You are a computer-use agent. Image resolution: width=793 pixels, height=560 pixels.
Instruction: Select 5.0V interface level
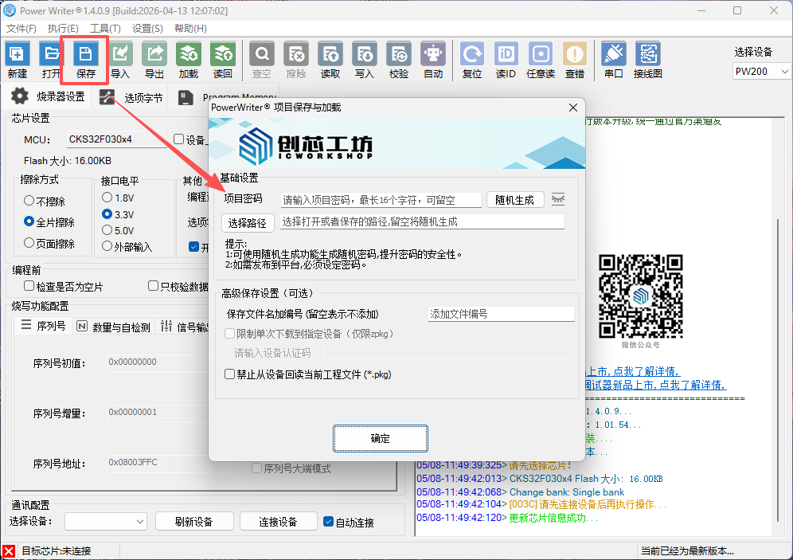coord(118,230)
